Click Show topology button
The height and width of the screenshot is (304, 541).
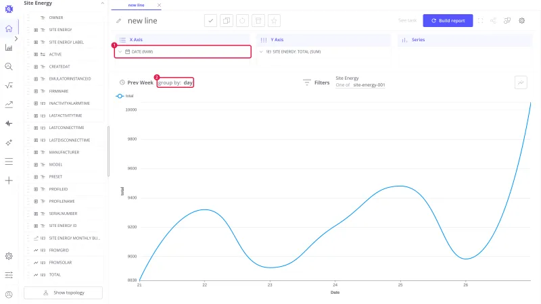[63, 293]
